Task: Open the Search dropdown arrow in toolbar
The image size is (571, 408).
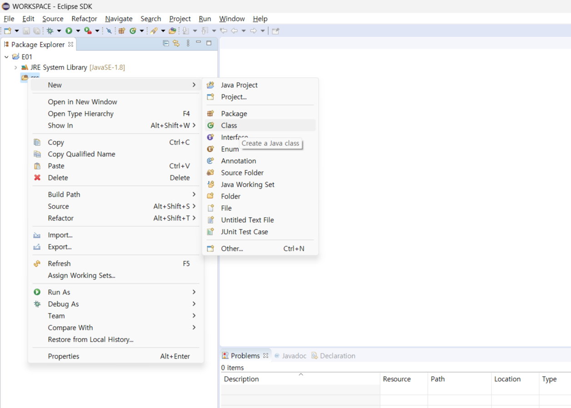Action: click(163, 31)
